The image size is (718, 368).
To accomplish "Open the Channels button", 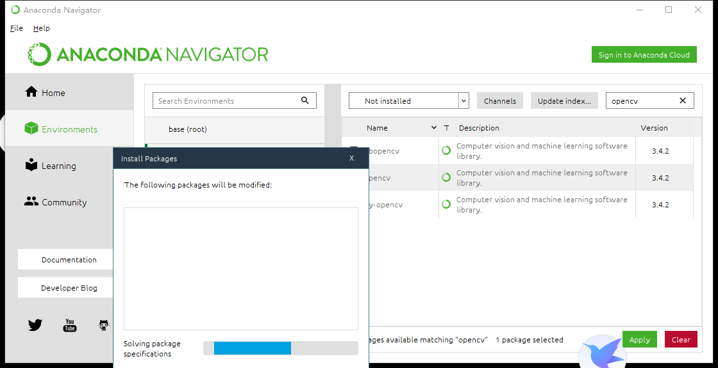I will pos(499,100).
